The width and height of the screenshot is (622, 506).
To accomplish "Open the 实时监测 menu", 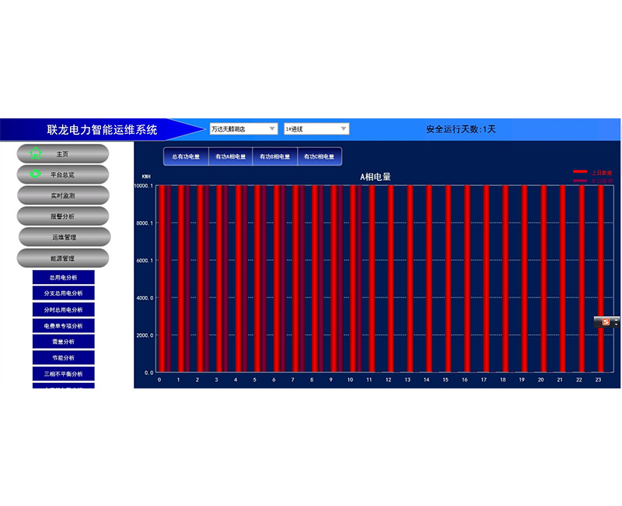I will (x=63, y=195).
